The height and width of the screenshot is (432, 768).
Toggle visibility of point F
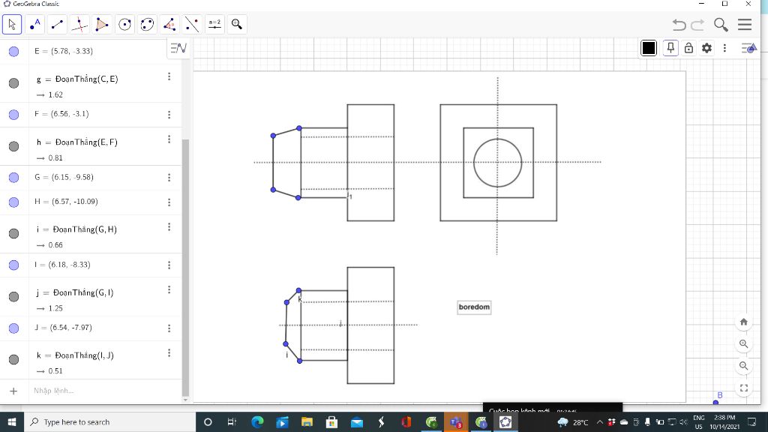click(13, 115)
